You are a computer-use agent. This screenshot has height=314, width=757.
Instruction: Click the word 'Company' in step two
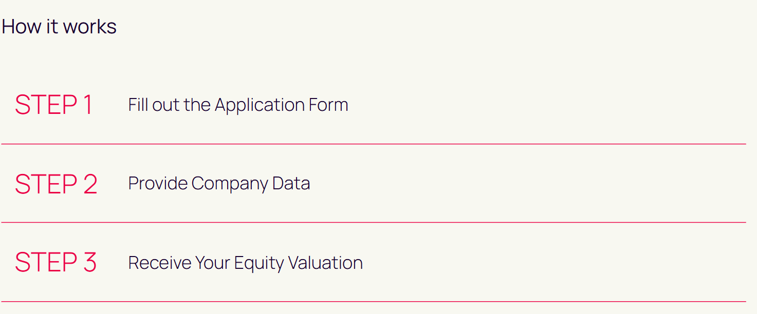230,184
